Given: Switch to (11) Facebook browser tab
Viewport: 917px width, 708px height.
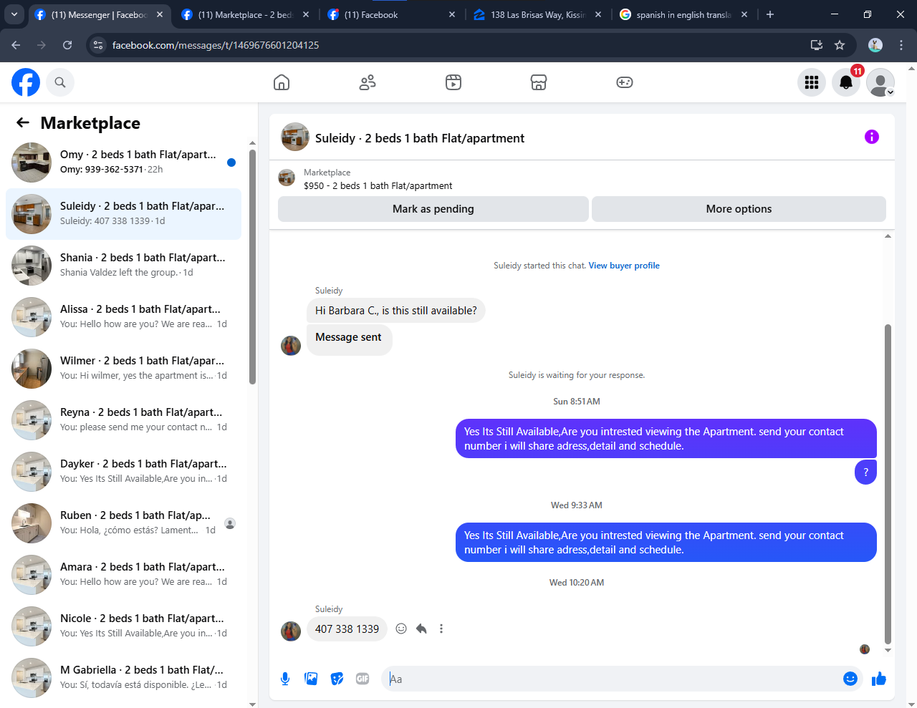Looking at the screenshot, I should pyautogui.click(x=391, y=14).
